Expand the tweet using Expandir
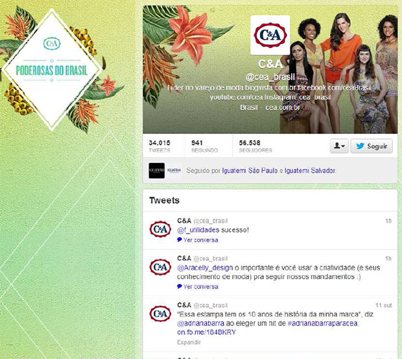Viewport: 402px width, 359px height. pos(189,342)
